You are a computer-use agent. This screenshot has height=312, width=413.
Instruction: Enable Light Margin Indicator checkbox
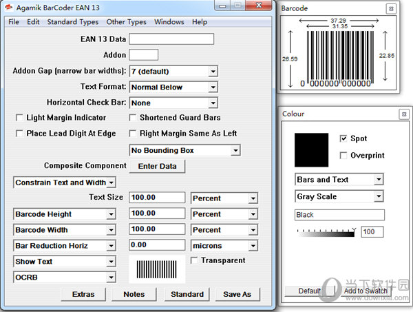(19, 118)
